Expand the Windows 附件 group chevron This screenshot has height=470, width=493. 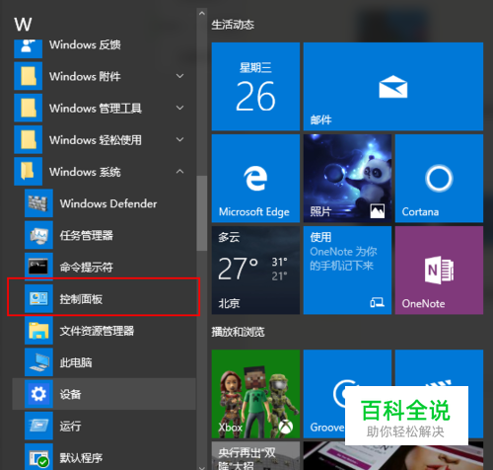(x=179, y=76)
